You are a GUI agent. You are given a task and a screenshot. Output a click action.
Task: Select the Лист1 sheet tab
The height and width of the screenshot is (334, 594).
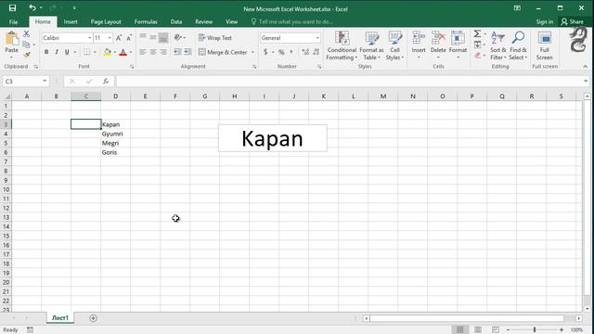[60, 318]
